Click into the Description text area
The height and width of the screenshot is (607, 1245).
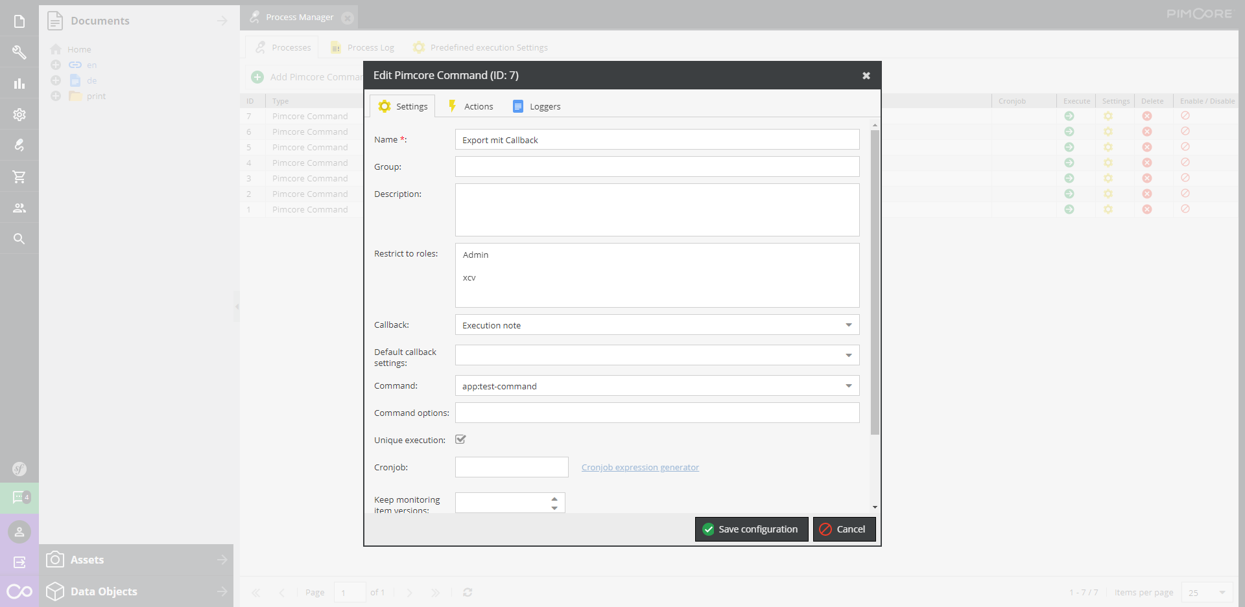click(x=658, y=210)
